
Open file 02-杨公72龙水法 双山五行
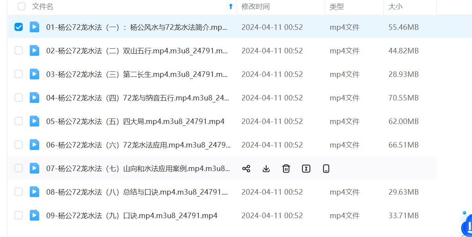pos(137,51)
